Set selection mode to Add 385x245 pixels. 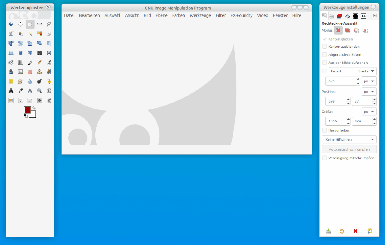(347, 30)
